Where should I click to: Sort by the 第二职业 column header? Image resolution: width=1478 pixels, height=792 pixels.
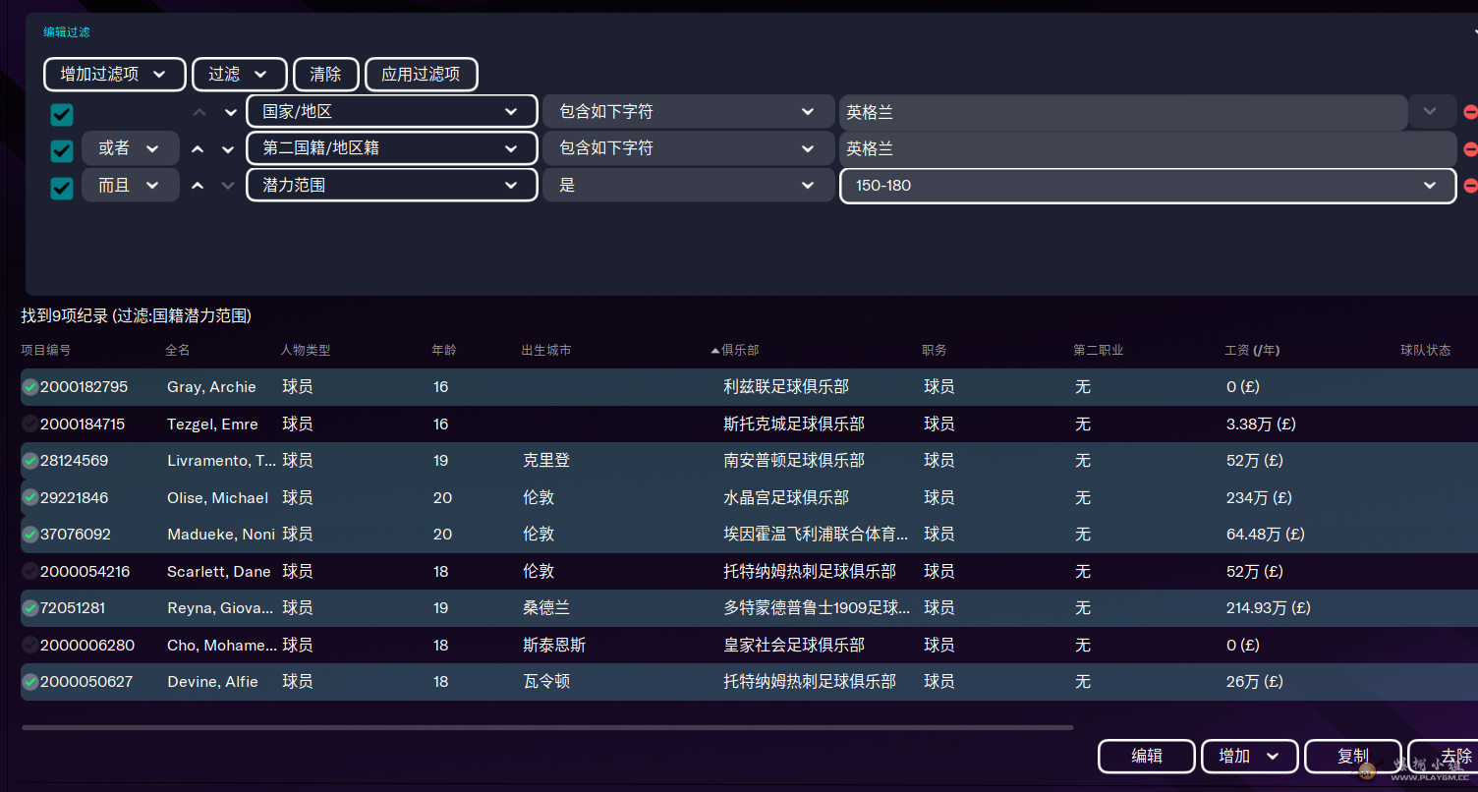point(1099,351)
